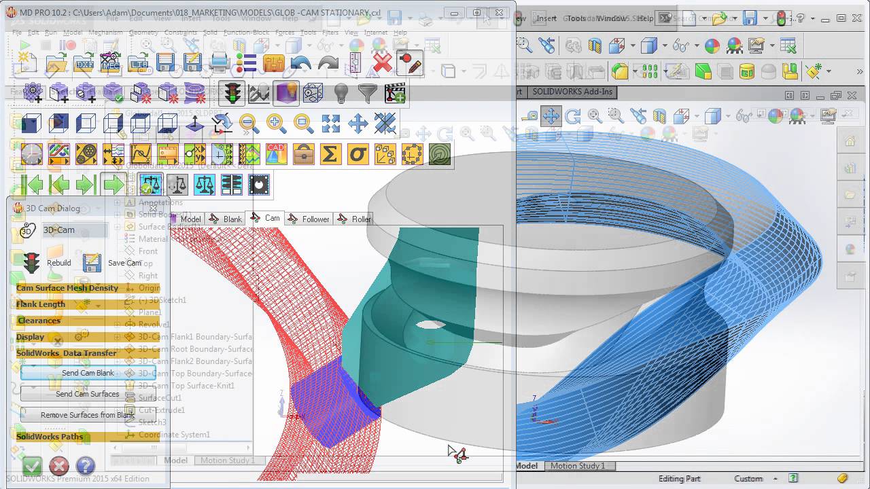Click the Pan tool in SolidWorks heads-up toolbar
Image resolution: width=870 pixels, height=489 pixels.
tap(551, 116)
